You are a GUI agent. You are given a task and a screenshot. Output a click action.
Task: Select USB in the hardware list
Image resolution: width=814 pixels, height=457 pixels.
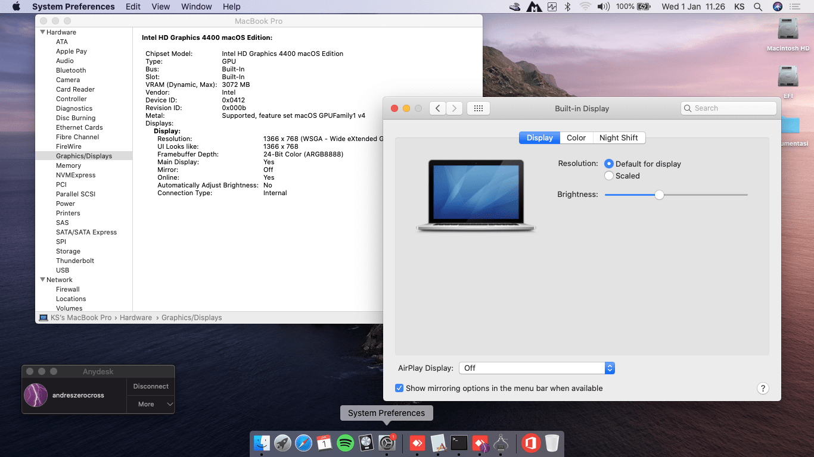click(63, 270)
